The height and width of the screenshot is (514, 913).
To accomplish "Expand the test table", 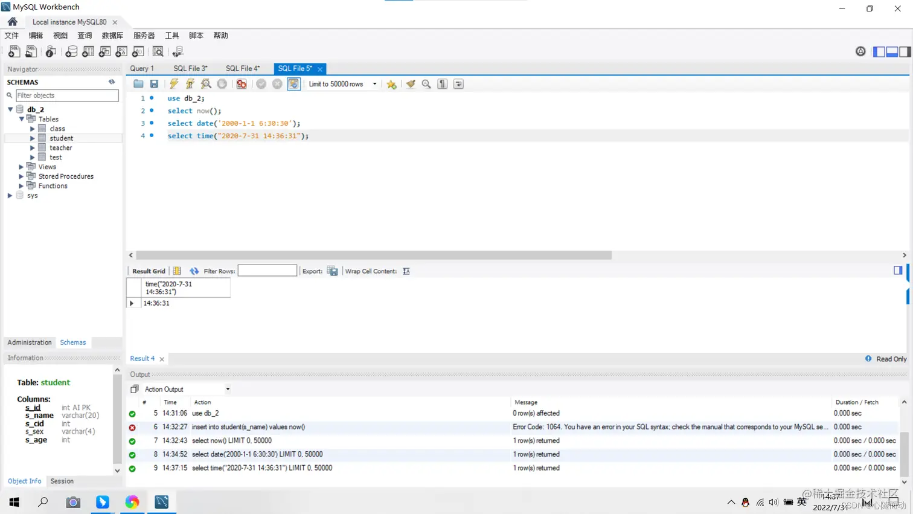I will pos(33,158).
